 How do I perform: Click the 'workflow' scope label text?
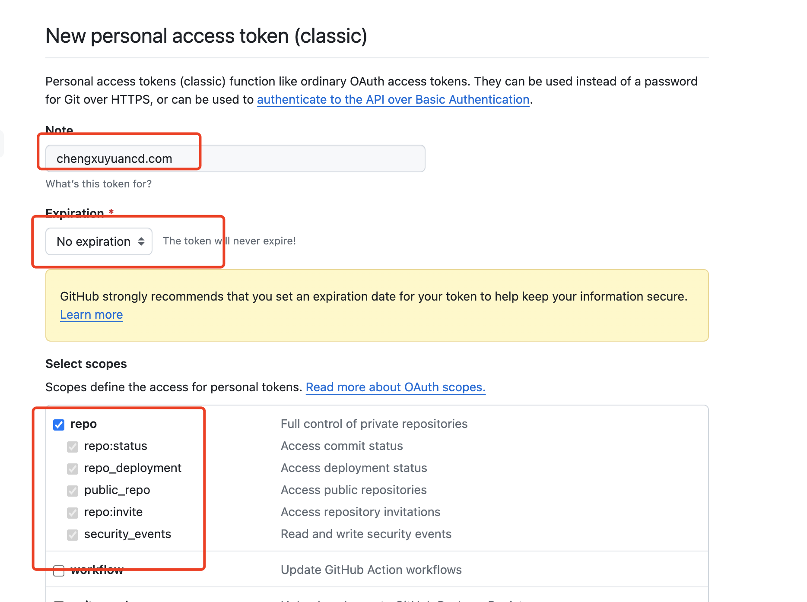[x=97, y=570]
